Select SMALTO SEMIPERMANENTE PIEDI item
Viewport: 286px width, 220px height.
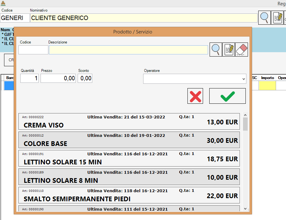point(129,195)
